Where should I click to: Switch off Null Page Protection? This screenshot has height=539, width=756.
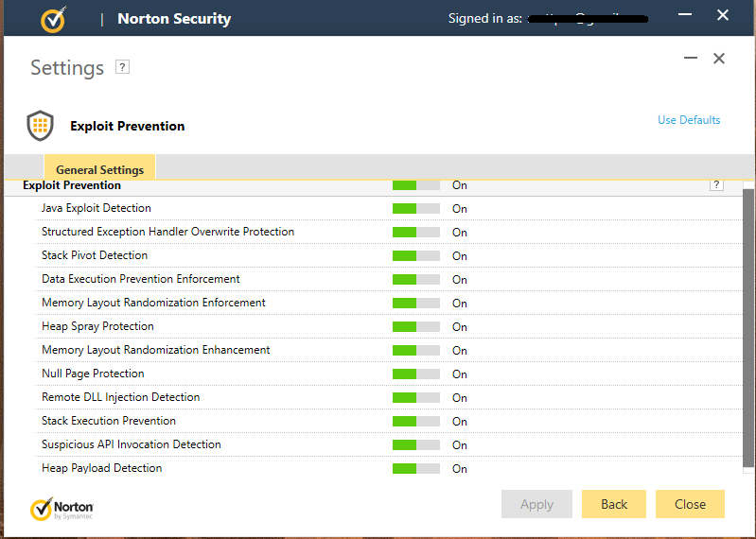click(x=416, y=374)
